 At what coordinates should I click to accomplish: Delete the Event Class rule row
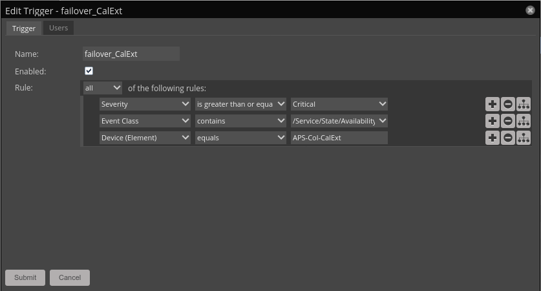click(508, 121)
